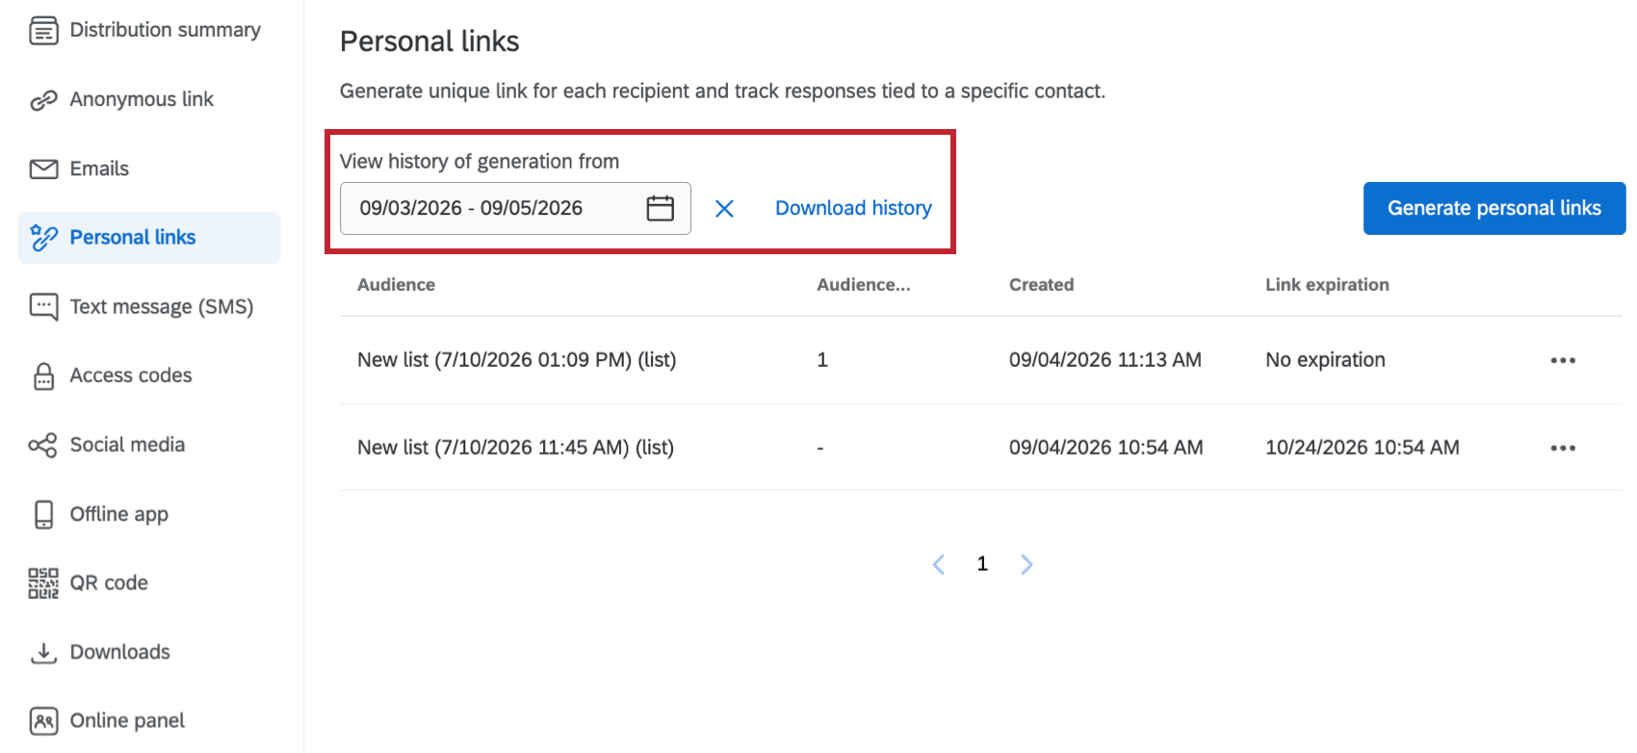Select Personal links in sidebar

point(149,238)
